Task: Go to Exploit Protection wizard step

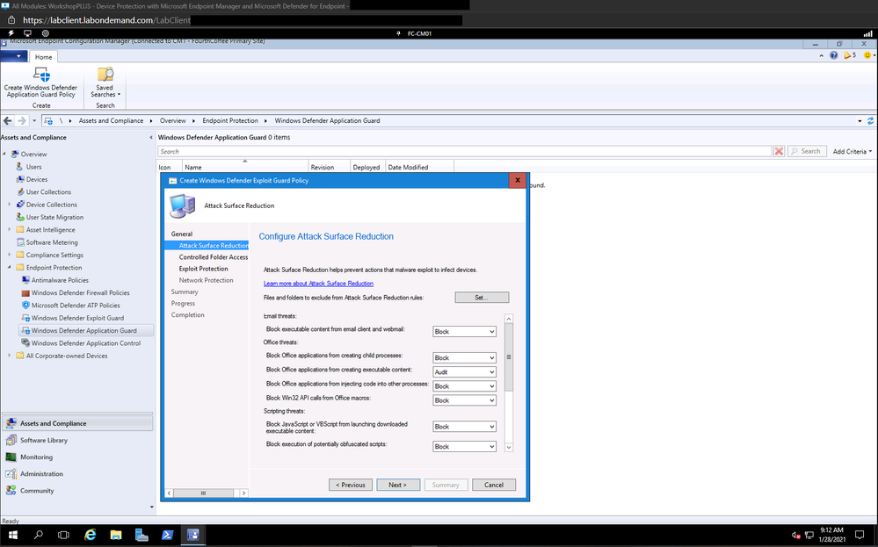Action: coord(203,269)
